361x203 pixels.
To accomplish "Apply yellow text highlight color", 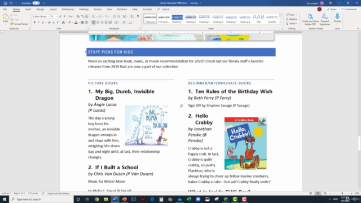I will pos(69,23).
